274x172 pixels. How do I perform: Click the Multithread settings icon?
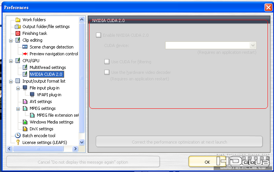point(25,67)
